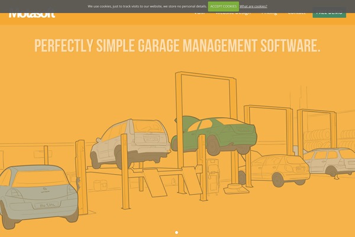Click the Accept Cookies button

pyautogui.click(x=223, y=7)
